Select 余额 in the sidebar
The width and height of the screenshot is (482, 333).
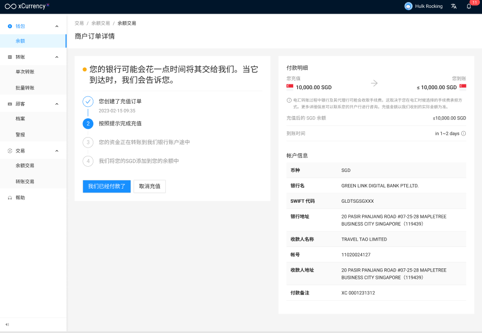click(x=20, y=41)
